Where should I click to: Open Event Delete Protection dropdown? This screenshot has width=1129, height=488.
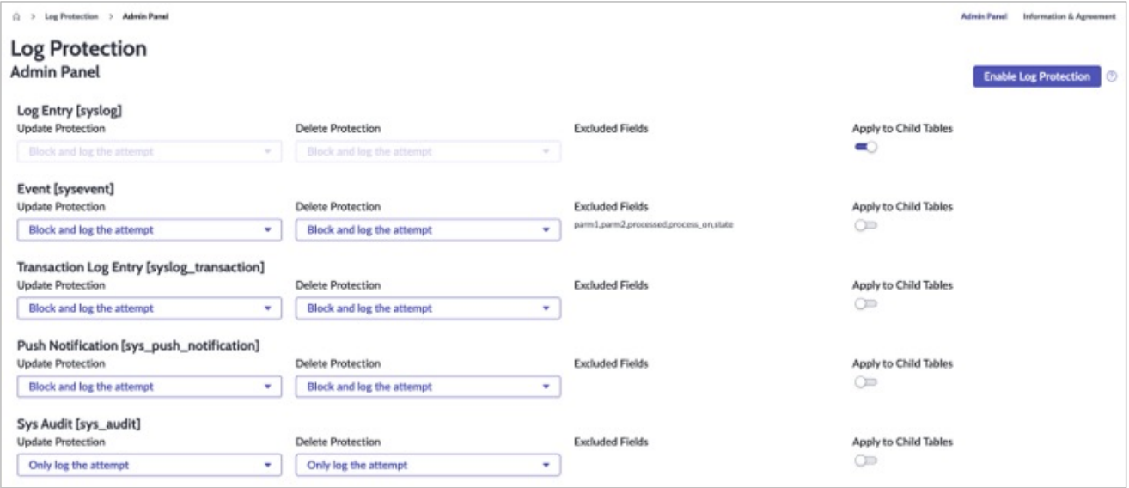(428, 230)
